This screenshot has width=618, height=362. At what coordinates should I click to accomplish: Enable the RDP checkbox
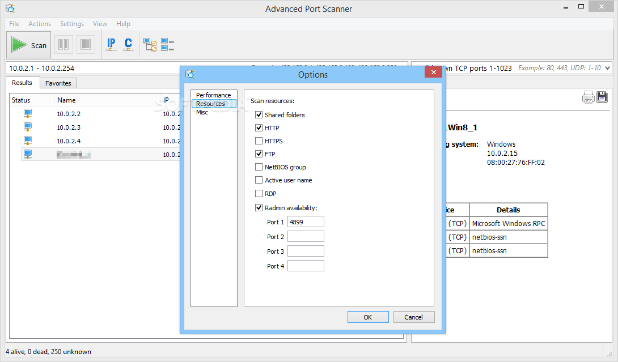pyautogui.click(x=259, y=193)
